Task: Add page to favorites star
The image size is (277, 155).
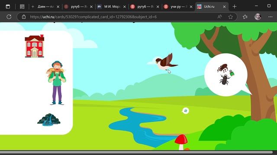Action: click(x=230, y=17)
